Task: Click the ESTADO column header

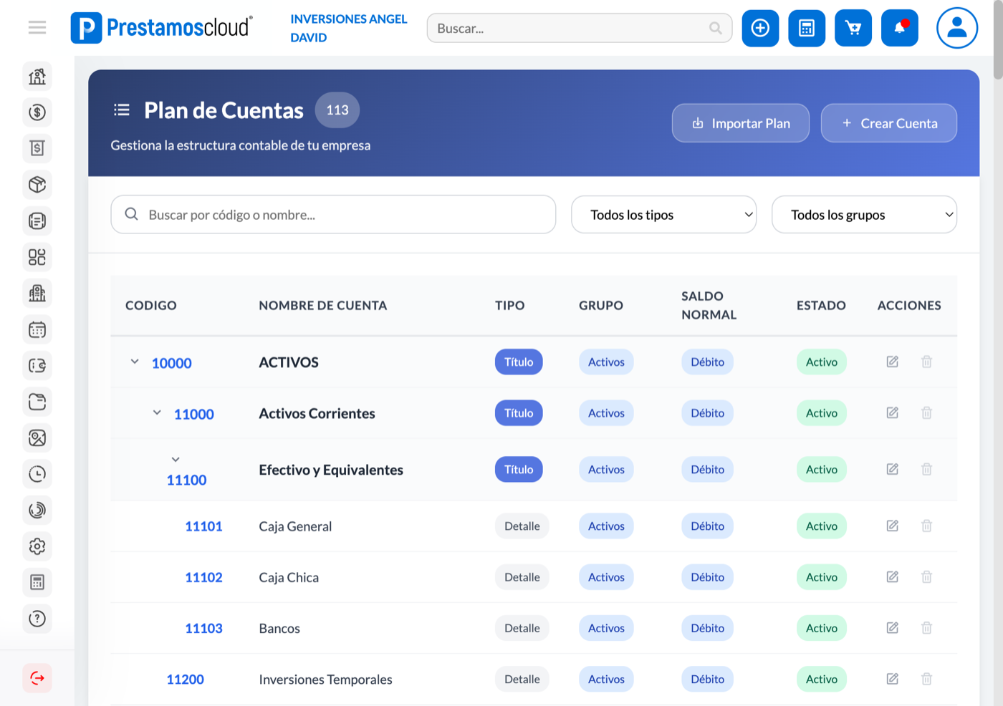Action: click(x=821, y=306)
